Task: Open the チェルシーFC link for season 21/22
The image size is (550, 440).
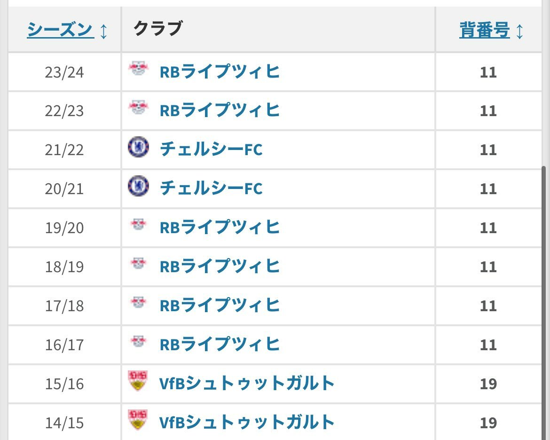Action: 211,149
